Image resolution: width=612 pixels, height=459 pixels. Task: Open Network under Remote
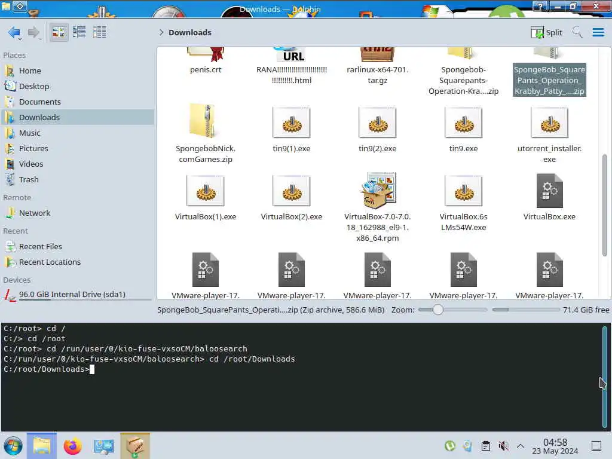(x=77, y=213)
